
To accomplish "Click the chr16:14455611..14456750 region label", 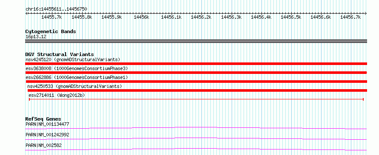I will pyautogui.click(x=56, y=9).
